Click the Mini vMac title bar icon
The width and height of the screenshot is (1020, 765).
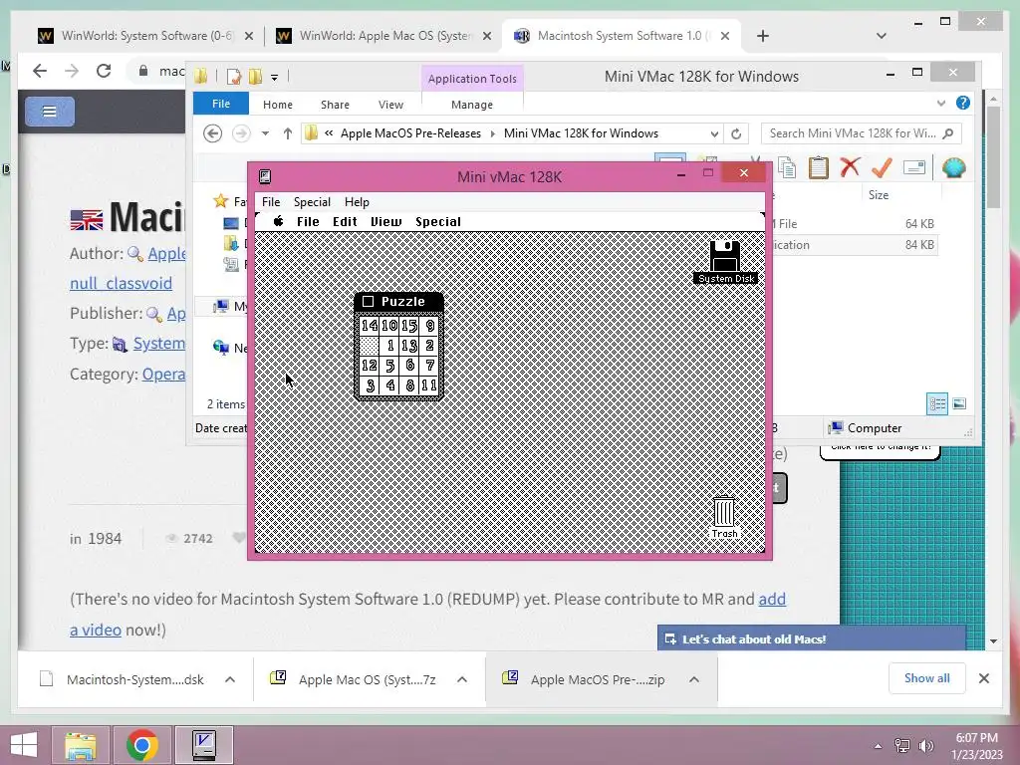(265, 176)
